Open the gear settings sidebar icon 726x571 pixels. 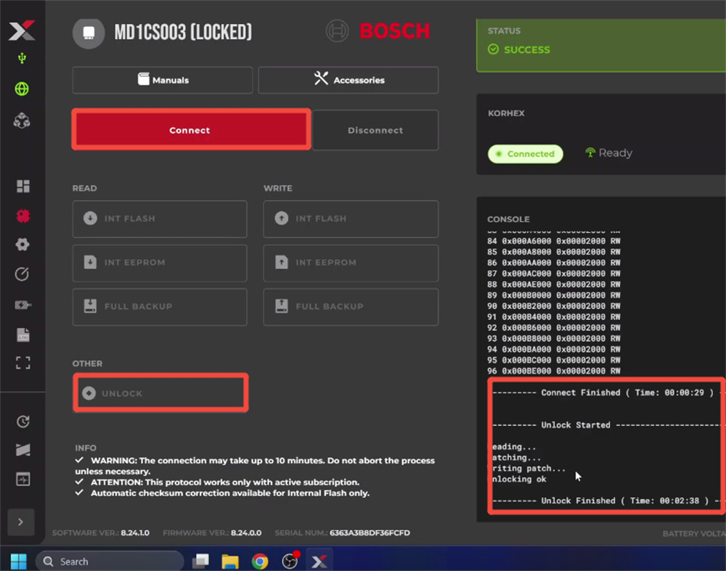coord(23,245)
